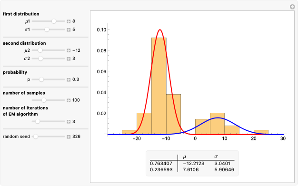Viewport: 298px width, 186px height.
Task: Click the tallest histogram bar
Action: pos(159,86)
